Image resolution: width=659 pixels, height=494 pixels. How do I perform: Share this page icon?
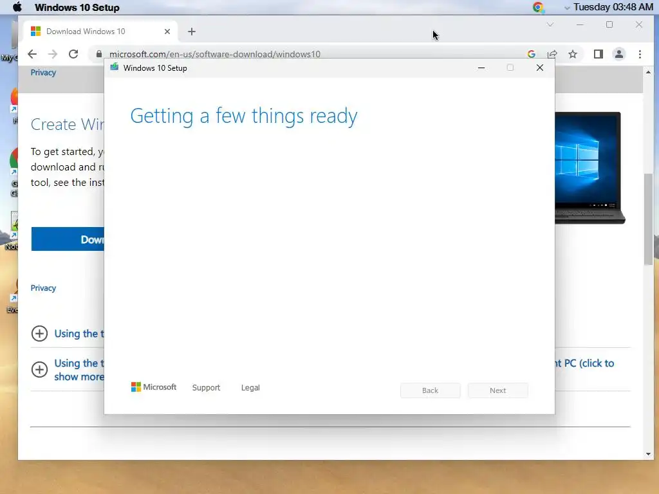coord(552,54)
